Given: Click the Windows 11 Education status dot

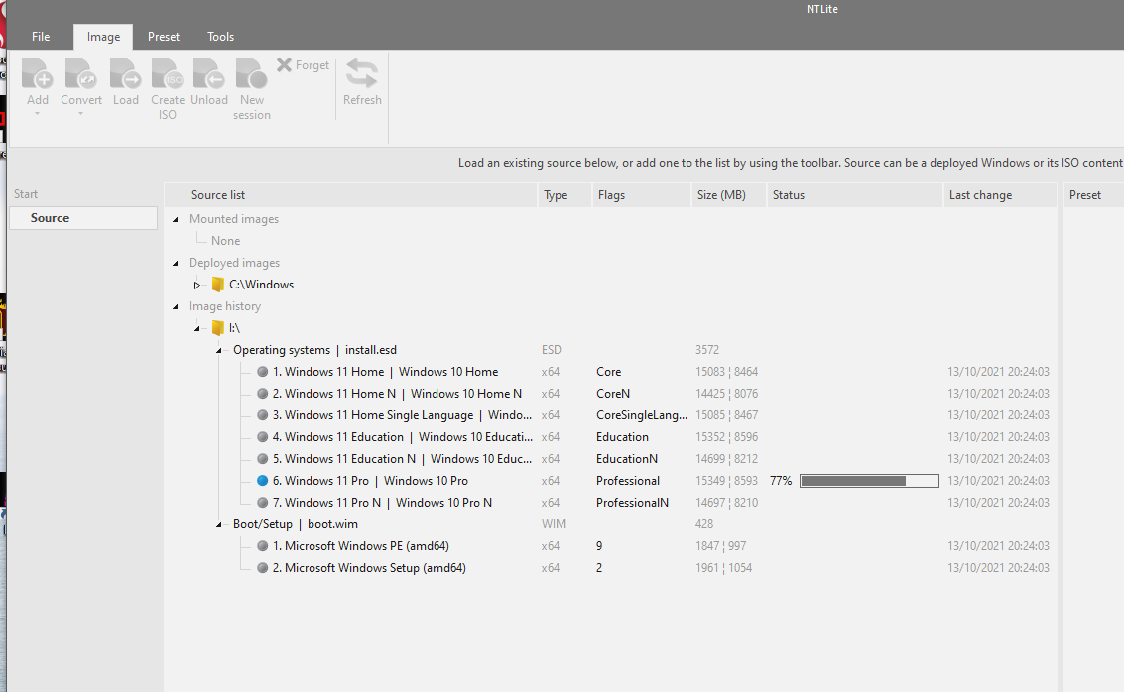Looking at the screenshot, I should pyautogui.click(x=262, y=437).
